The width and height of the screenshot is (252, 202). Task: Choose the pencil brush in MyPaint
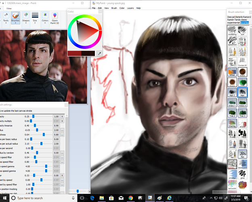pos(232,51)
